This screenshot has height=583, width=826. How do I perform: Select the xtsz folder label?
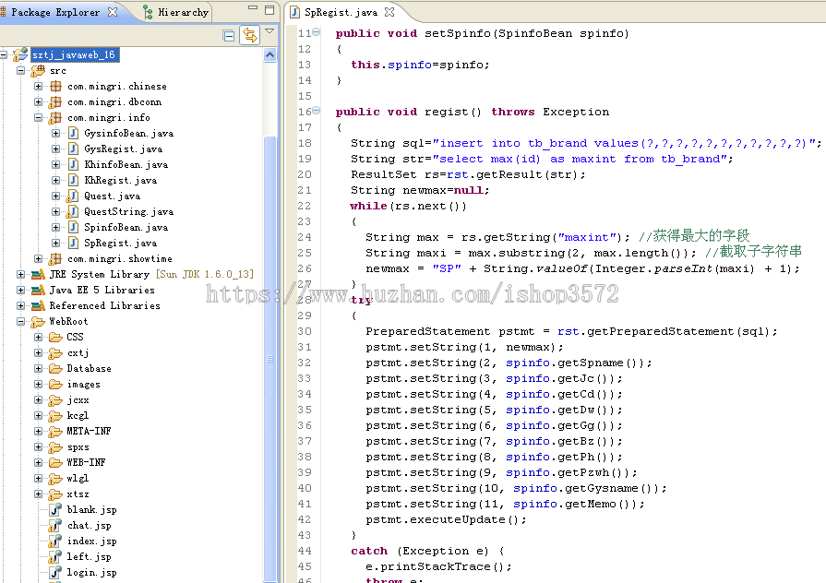(x=78, y=494)
